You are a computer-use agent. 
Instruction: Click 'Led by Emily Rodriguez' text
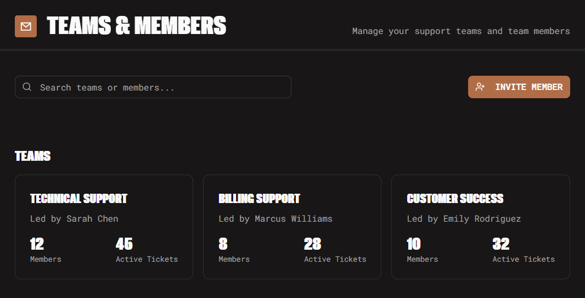[464, 218]
